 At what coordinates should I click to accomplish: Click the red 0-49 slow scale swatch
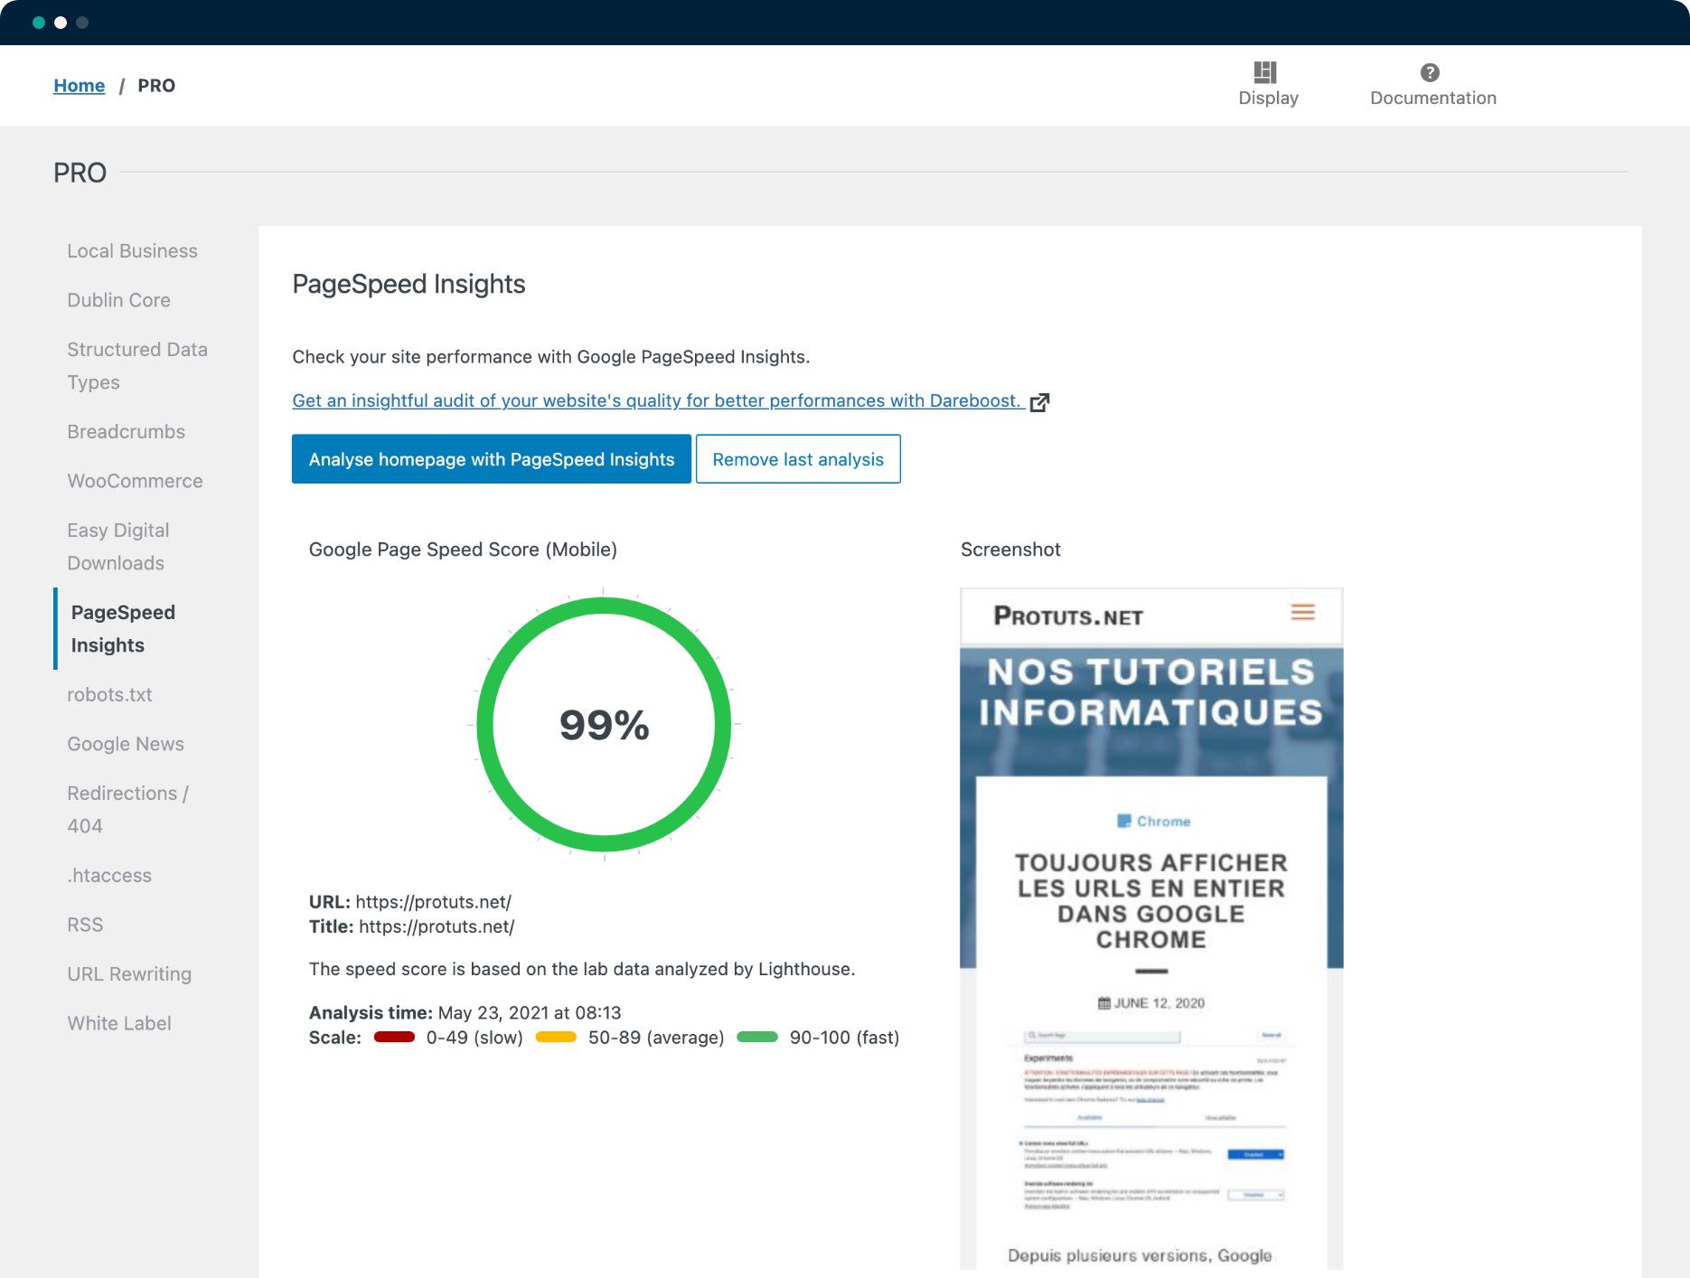[395, 1038]
